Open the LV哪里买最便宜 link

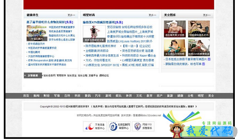click(138, 60)
